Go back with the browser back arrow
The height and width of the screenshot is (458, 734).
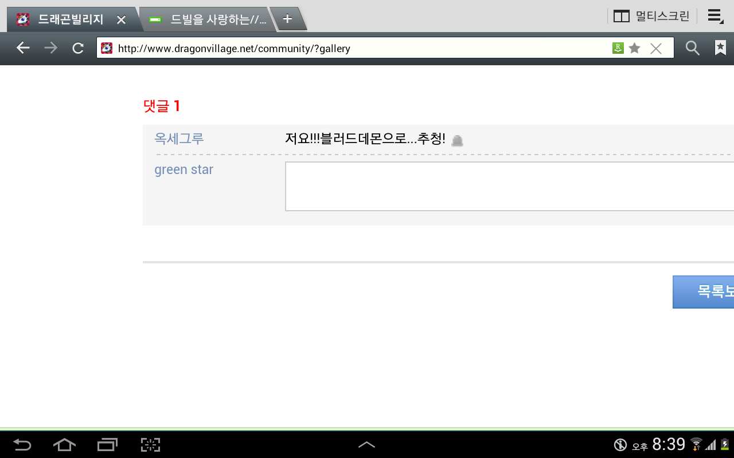coord(23,48)
